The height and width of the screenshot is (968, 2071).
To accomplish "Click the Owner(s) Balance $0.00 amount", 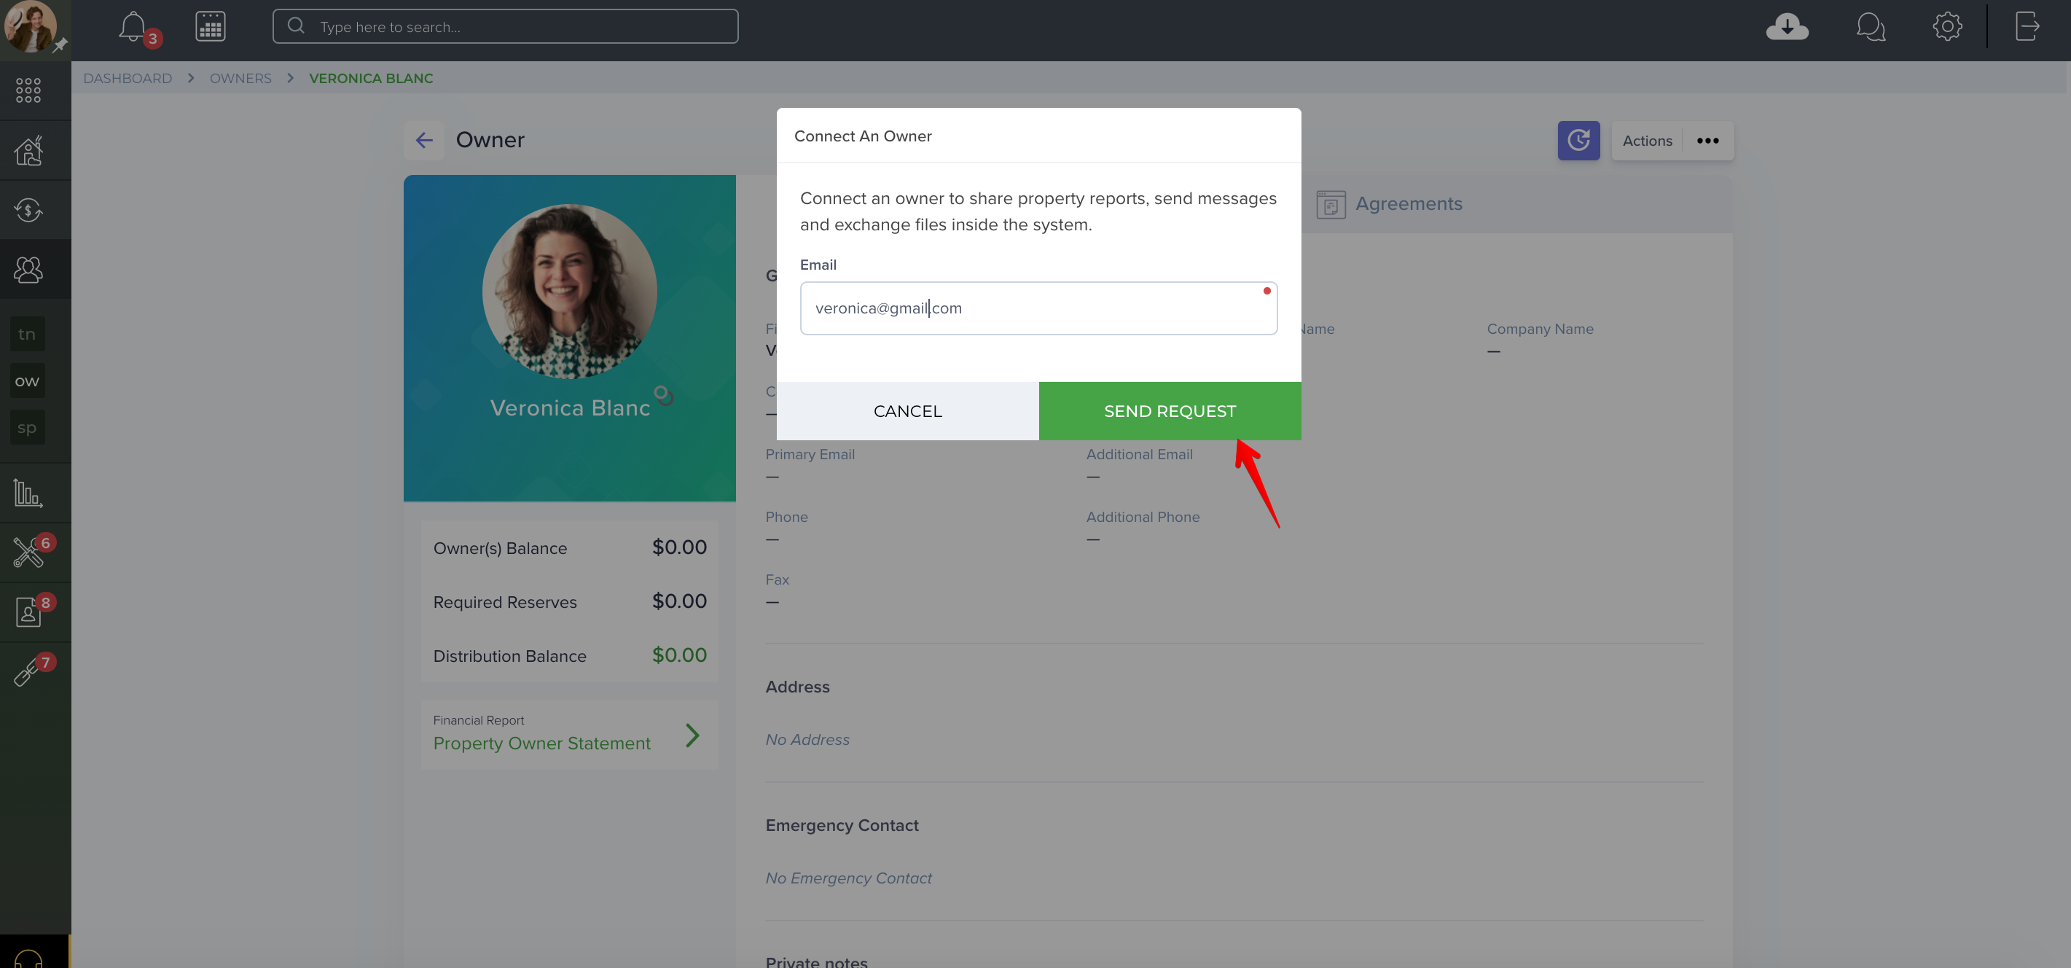I will tap(678, 547).
